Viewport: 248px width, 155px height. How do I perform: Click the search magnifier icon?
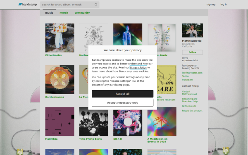96,5
